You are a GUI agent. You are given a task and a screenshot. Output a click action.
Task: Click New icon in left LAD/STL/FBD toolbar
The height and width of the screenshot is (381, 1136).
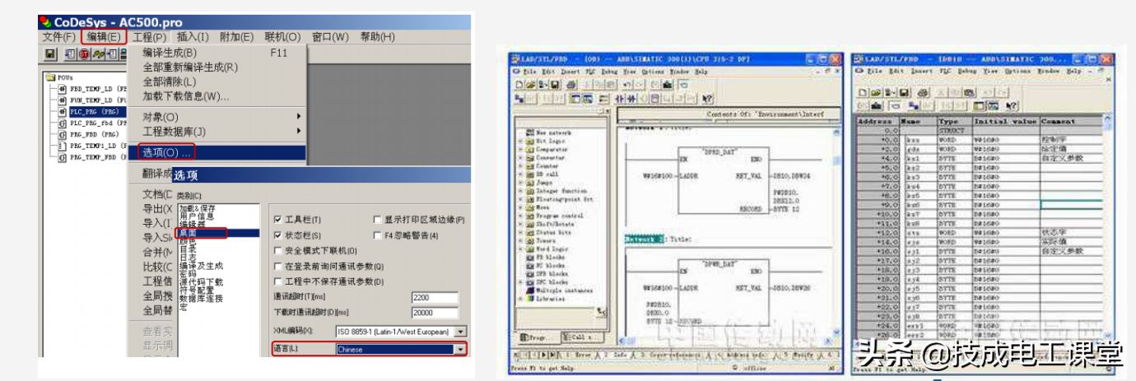click(x=519, y=85)
